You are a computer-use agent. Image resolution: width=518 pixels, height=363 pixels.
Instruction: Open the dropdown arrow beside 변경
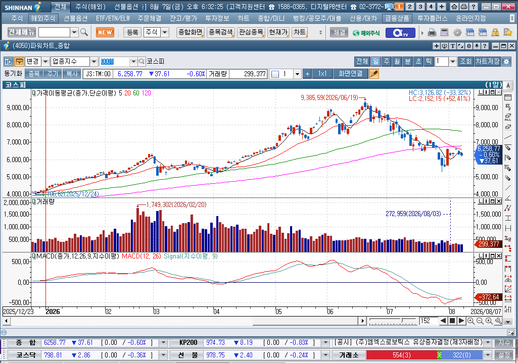pyautogui.click(x=45, y=62)
